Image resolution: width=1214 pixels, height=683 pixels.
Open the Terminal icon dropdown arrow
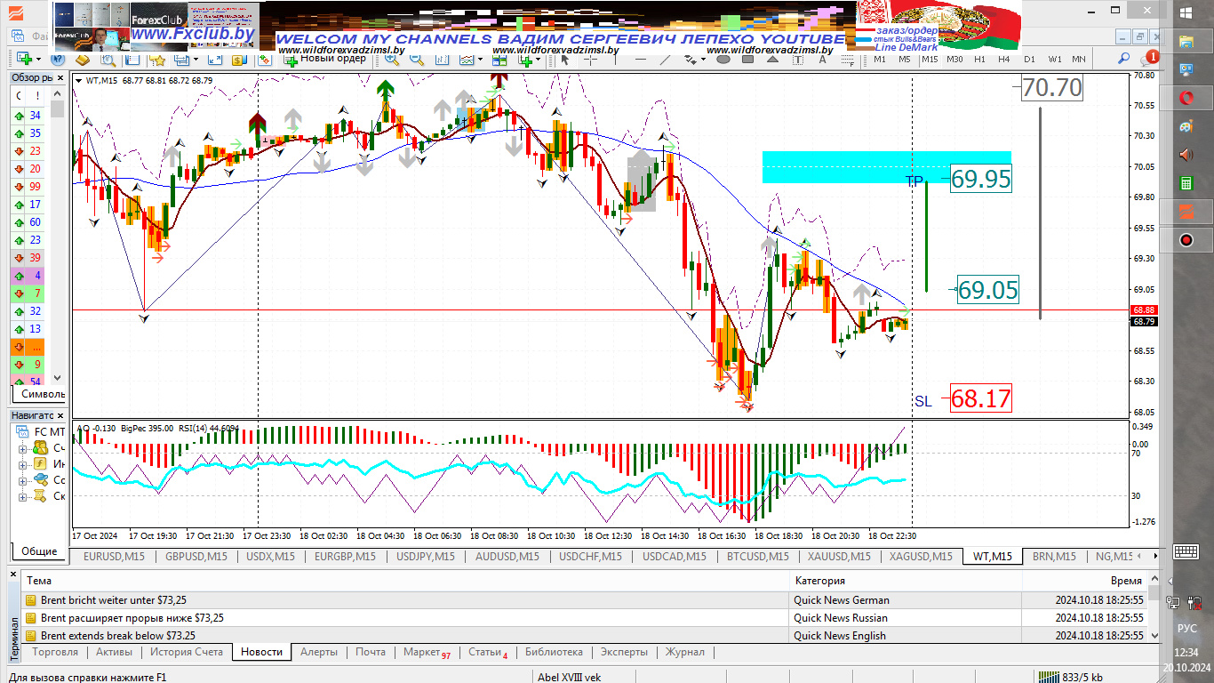(196, 60)
